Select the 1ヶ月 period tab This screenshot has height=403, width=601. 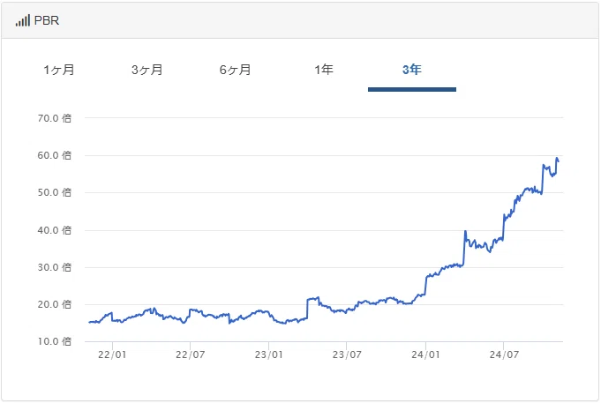click(x=58, y=70)
